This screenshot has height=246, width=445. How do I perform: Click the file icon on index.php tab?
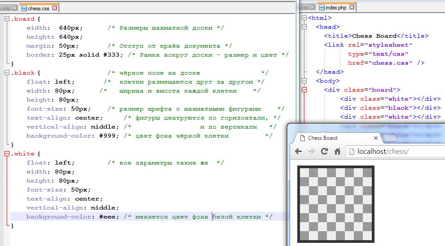tap(321, 8)
